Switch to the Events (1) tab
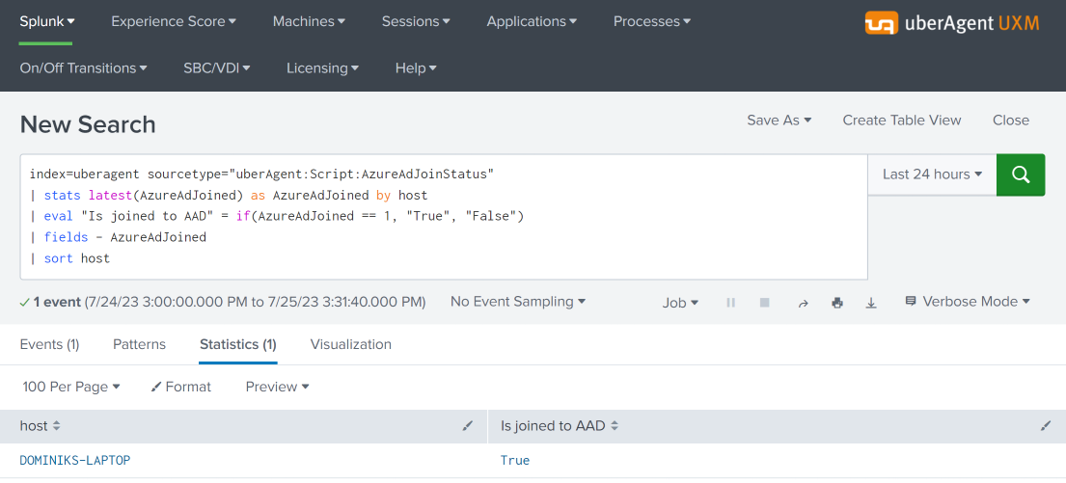 coord(49,344)
